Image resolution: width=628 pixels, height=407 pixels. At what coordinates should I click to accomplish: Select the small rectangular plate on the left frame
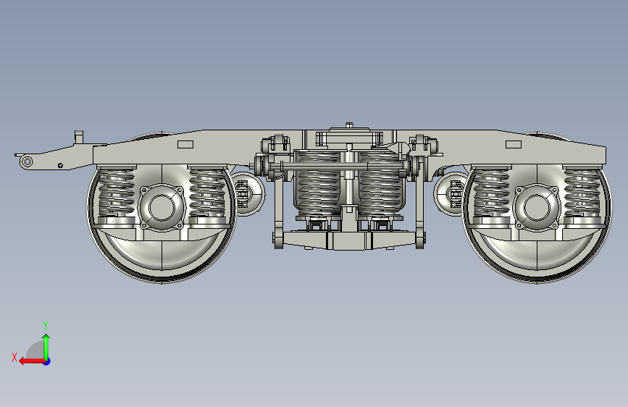[185, 145]
